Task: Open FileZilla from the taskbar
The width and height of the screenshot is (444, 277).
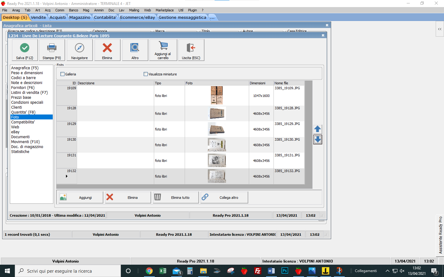Action: pos(257,271)
